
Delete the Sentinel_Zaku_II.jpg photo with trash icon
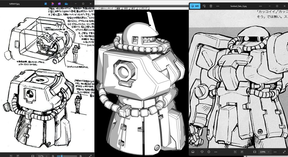[x=211, y=6]
